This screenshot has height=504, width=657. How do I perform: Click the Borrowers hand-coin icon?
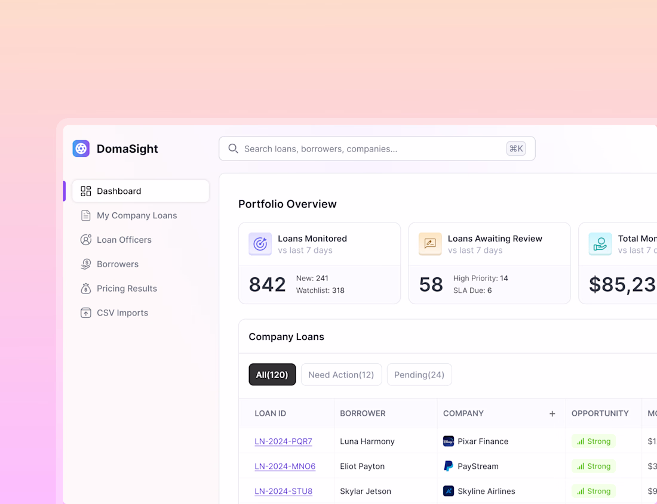pos(86,264)
